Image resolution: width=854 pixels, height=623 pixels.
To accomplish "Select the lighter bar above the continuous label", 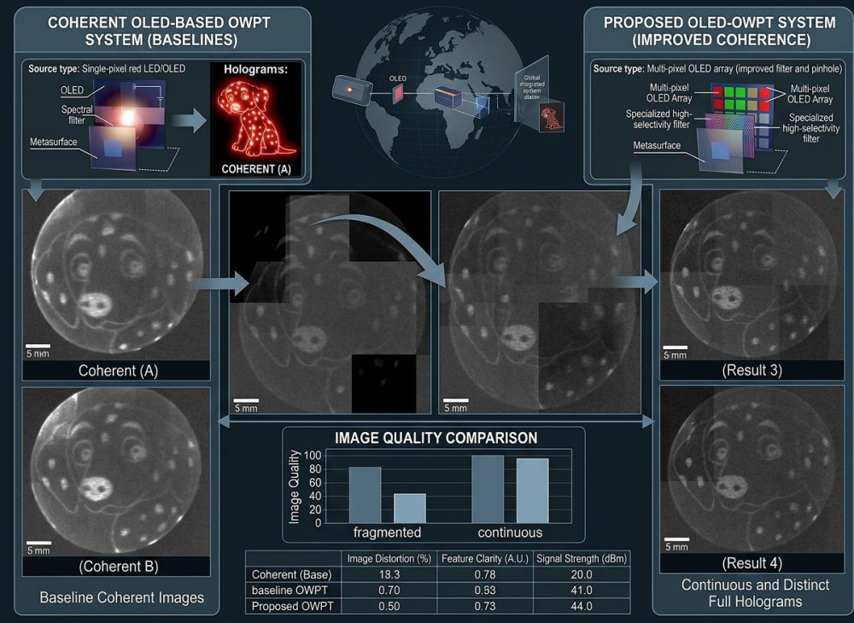I will (532, 491).
